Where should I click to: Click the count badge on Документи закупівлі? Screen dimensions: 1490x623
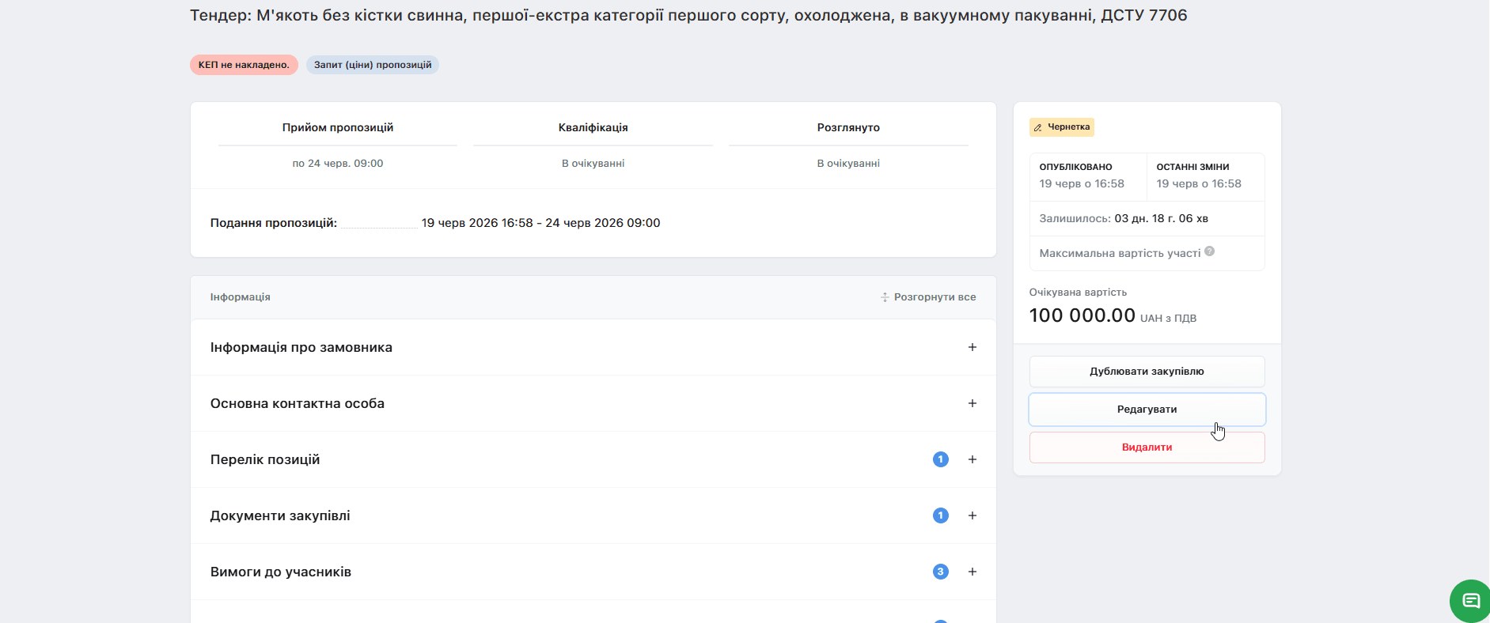[940, 515]
